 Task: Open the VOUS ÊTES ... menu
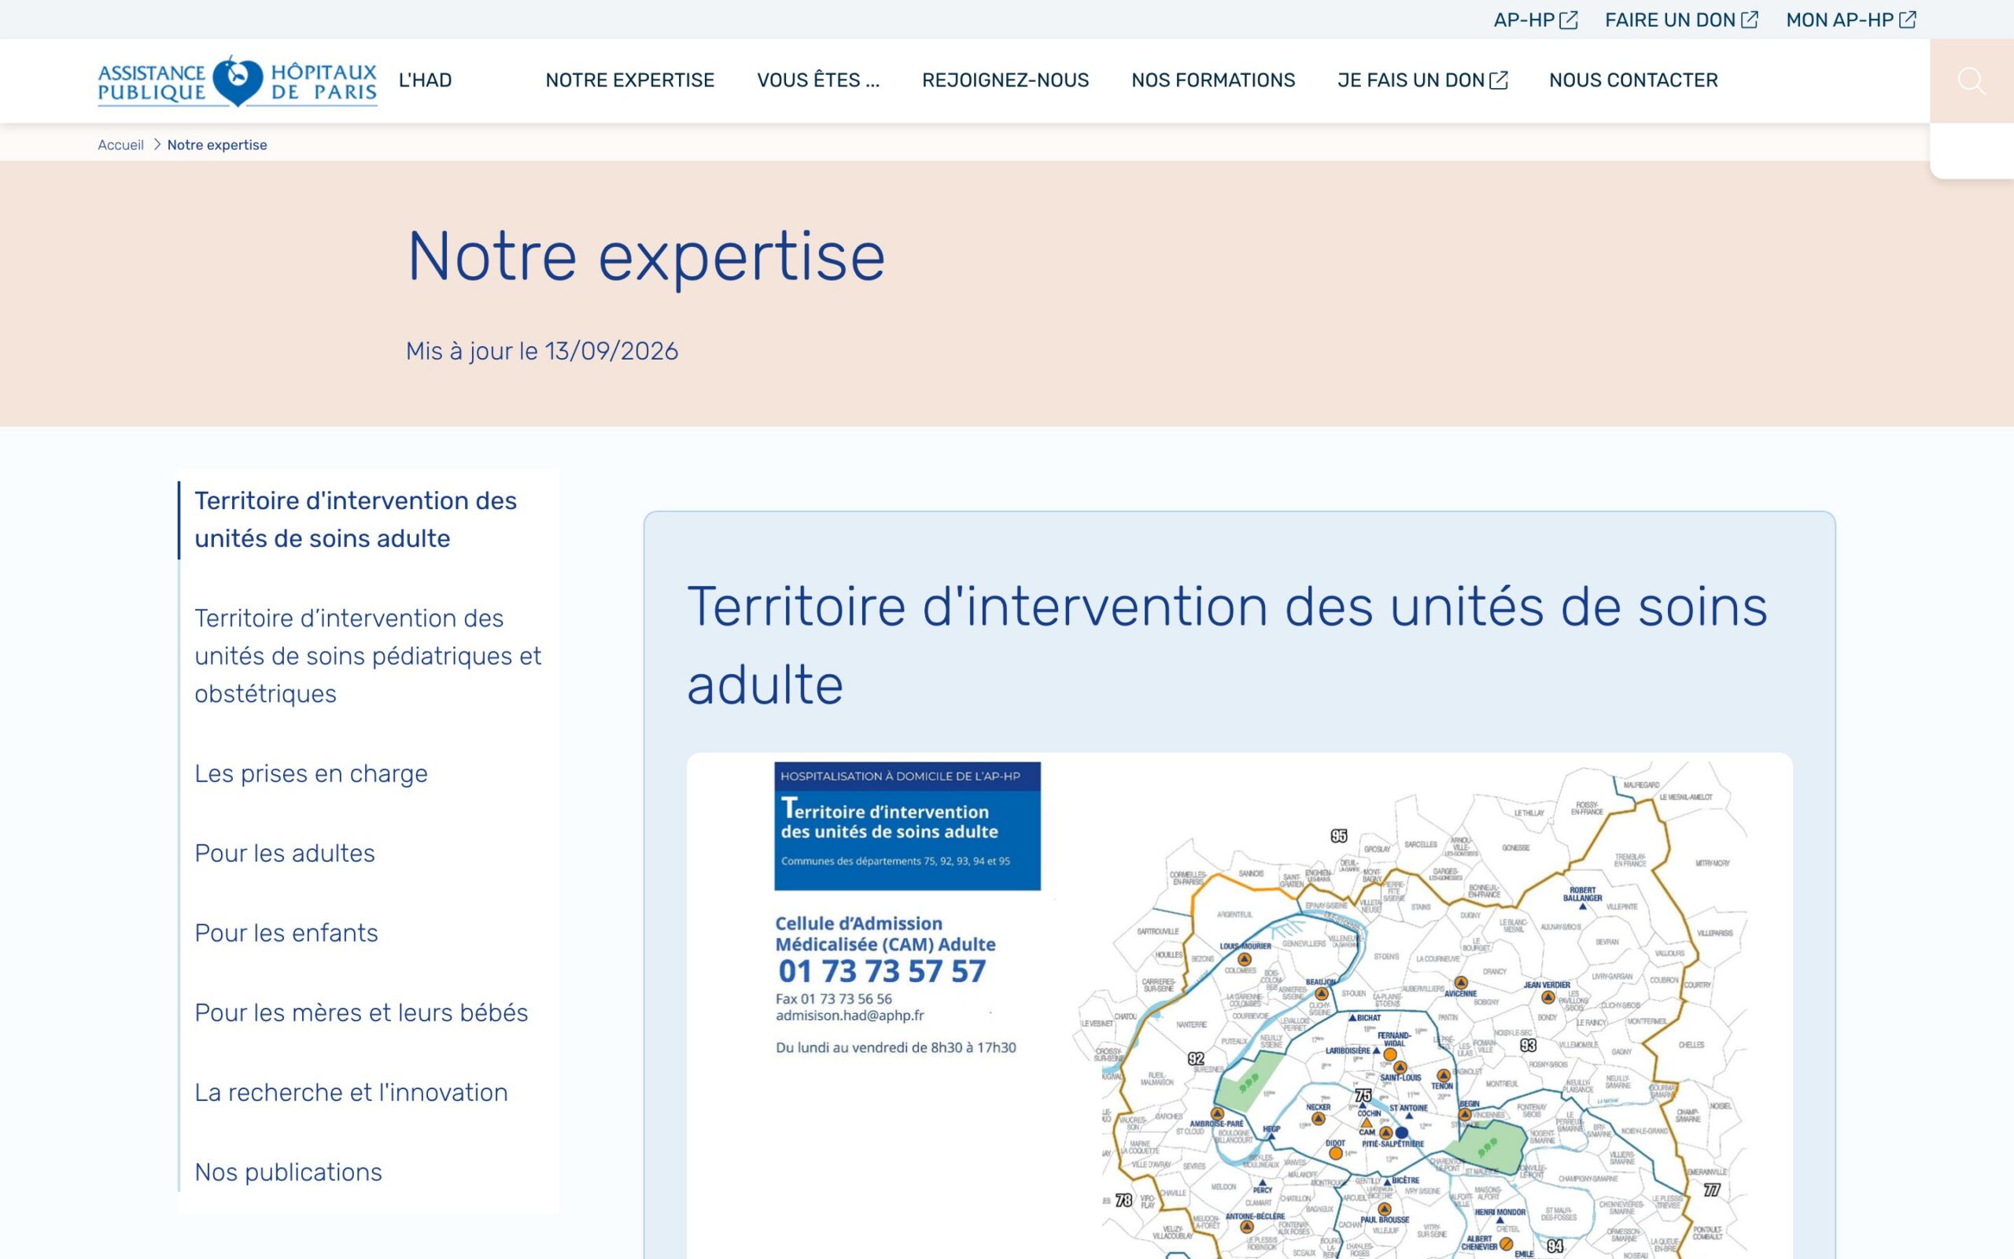tap(818, 80)
